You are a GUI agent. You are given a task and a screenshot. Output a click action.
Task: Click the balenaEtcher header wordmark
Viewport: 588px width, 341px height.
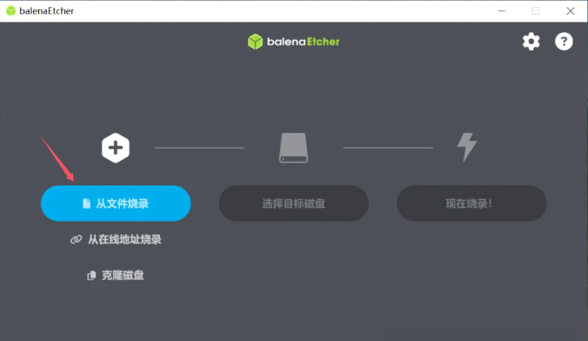(303, 42)
